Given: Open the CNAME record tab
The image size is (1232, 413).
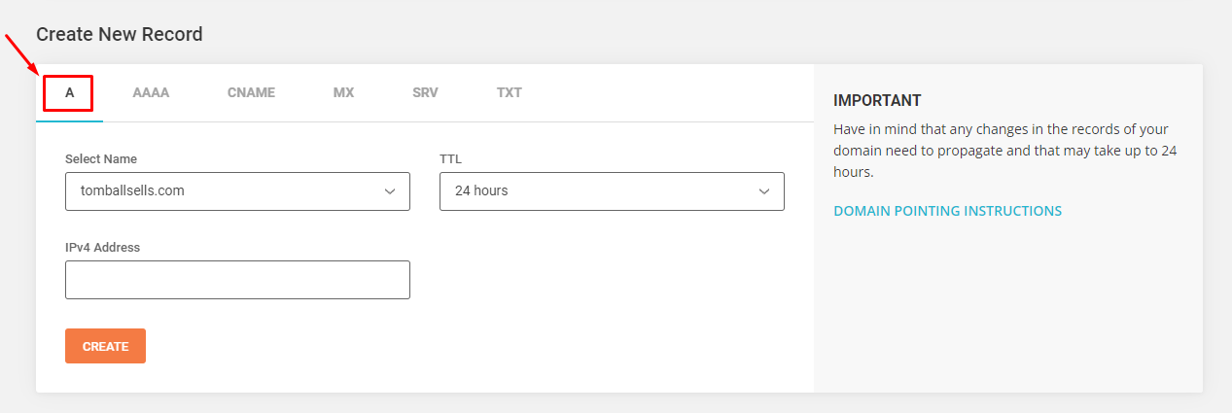Looking at the screenshot, I should pyautogui.click(x=251, y=93).
